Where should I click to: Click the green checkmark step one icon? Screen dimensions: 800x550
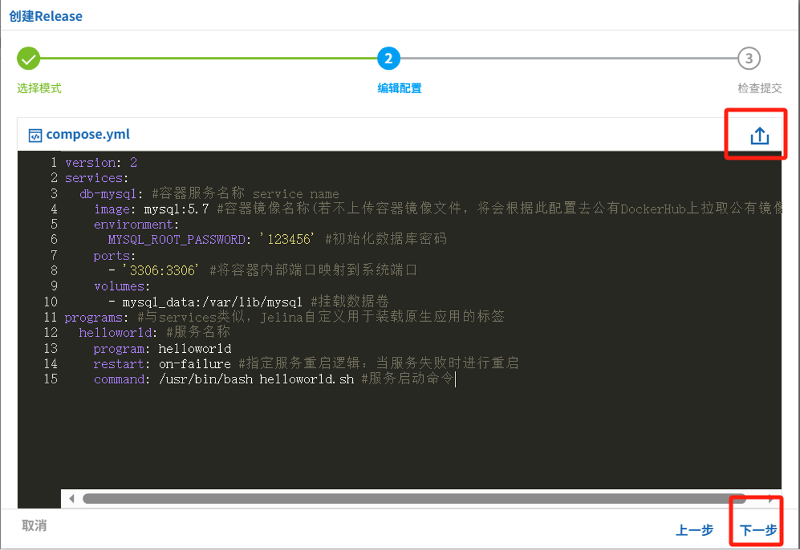point(28,59)
